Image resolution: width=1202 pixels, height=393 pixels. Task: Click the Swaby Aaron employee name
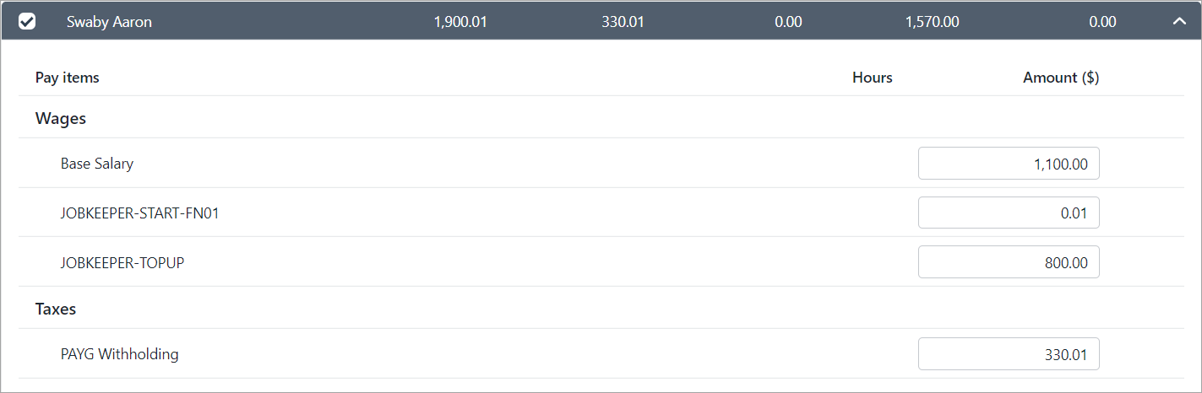109,22
